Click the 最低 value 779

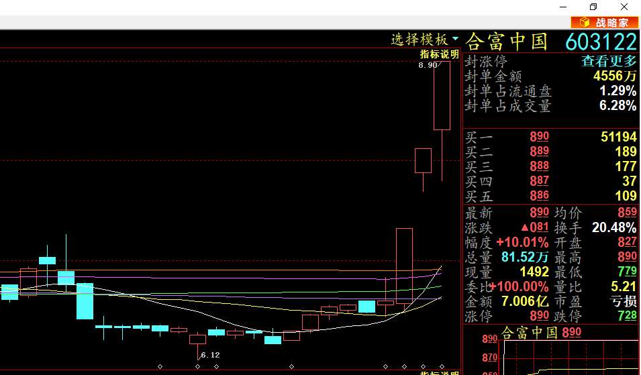[628, 272]
